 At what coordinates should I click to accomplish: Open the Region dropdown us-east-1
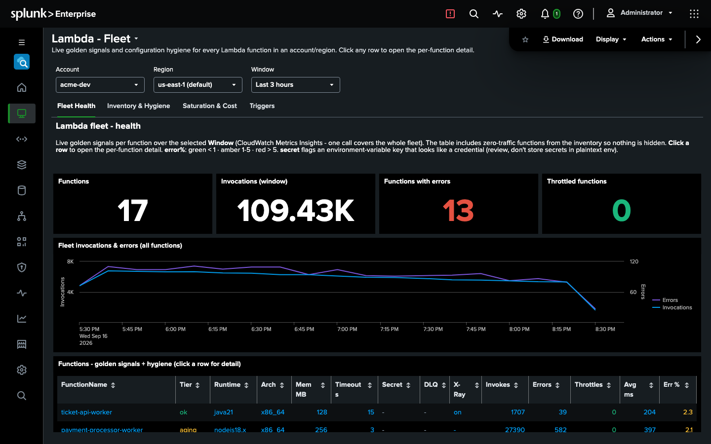[x=198, y=85]
